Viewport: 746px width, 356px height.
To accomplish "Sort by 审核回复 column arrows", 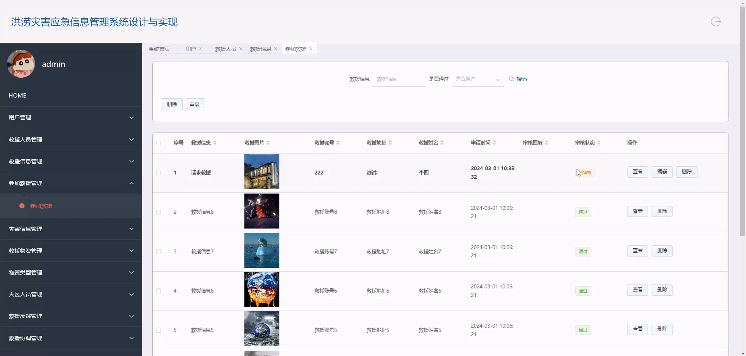I will point(547,143).
